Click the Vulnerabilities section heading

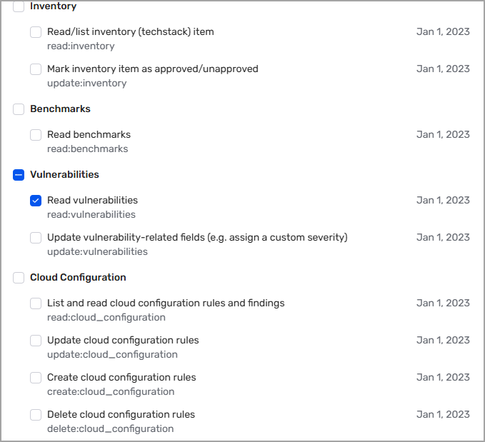(64, 174)
